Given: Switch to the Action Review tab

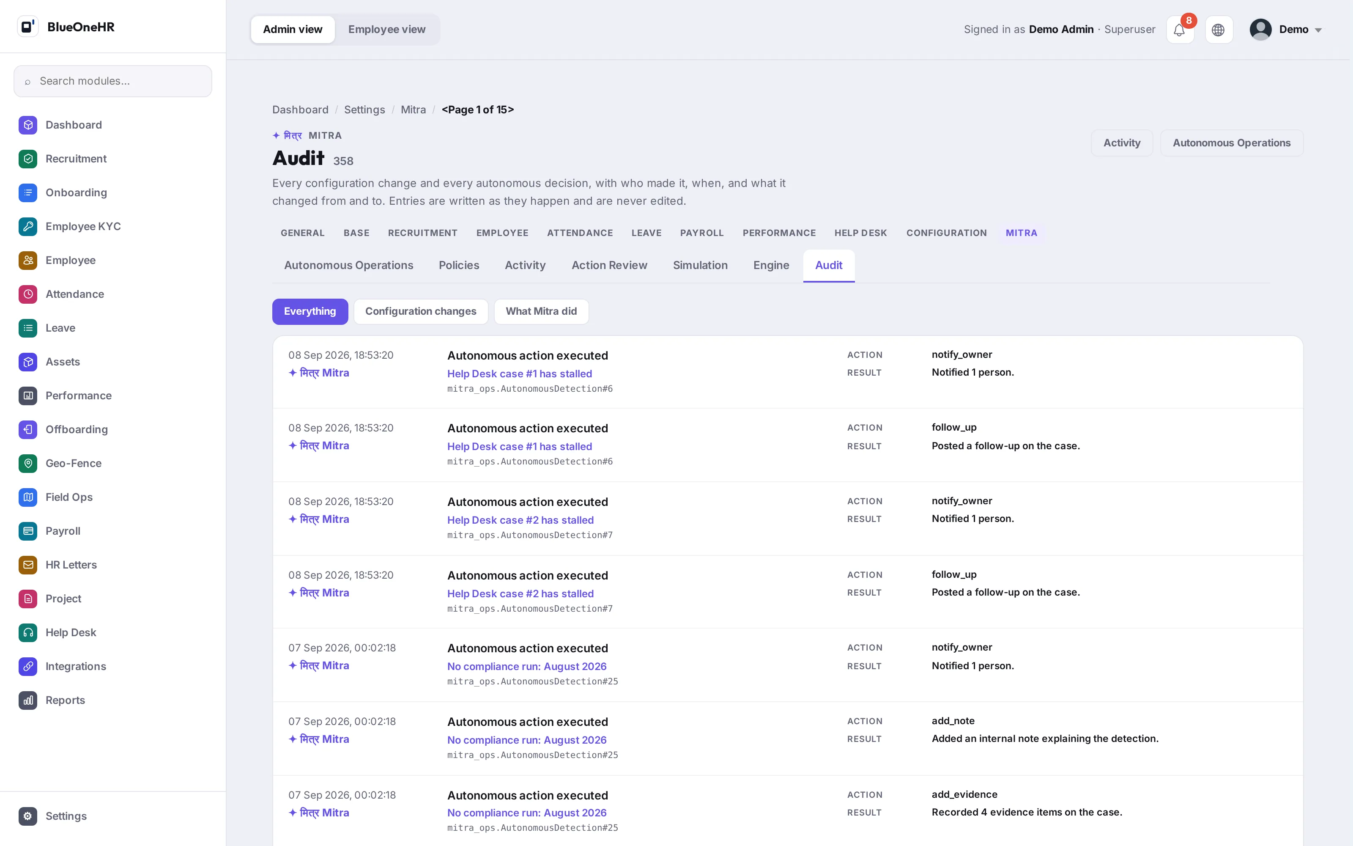Looking at the screenshot, I should point(609,265).
